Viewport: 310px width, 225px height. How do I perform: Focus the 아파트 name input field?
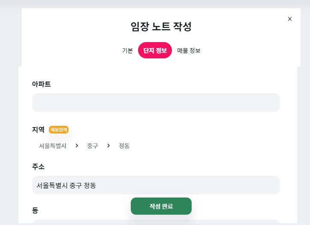point(156,103)
